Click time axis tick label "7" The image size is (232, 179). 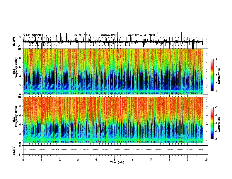(151, 160)
